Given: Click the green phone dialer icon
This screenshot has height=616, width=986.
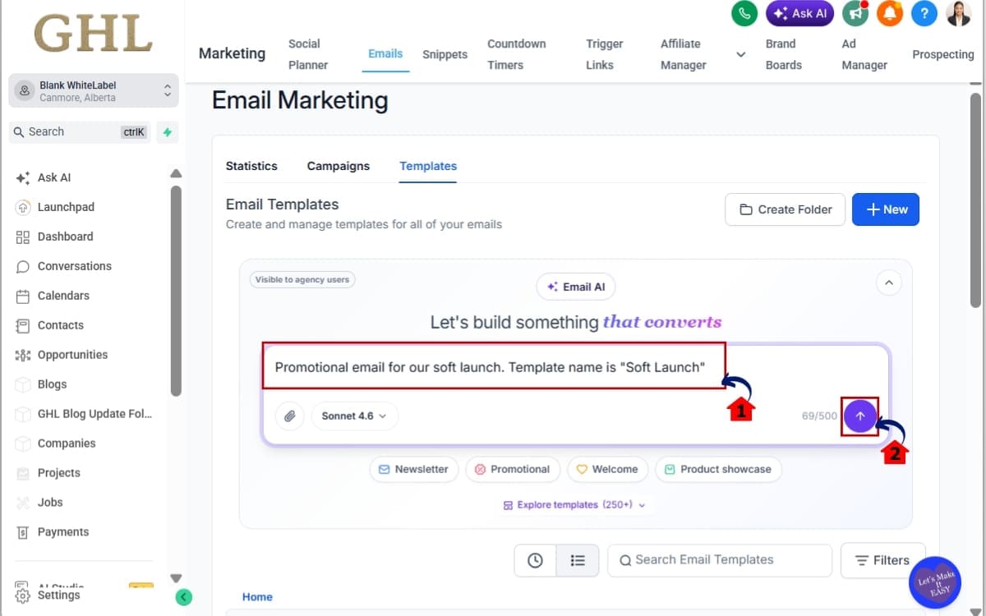Looking at the screenshot, I should 744,13.
